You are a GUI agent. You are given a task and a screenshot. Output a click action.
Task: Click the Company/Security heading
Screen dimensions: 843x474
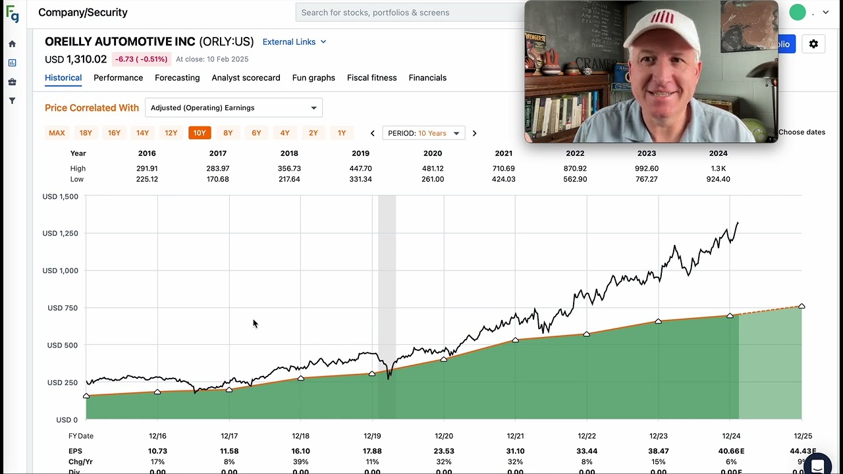coord(83,13)
